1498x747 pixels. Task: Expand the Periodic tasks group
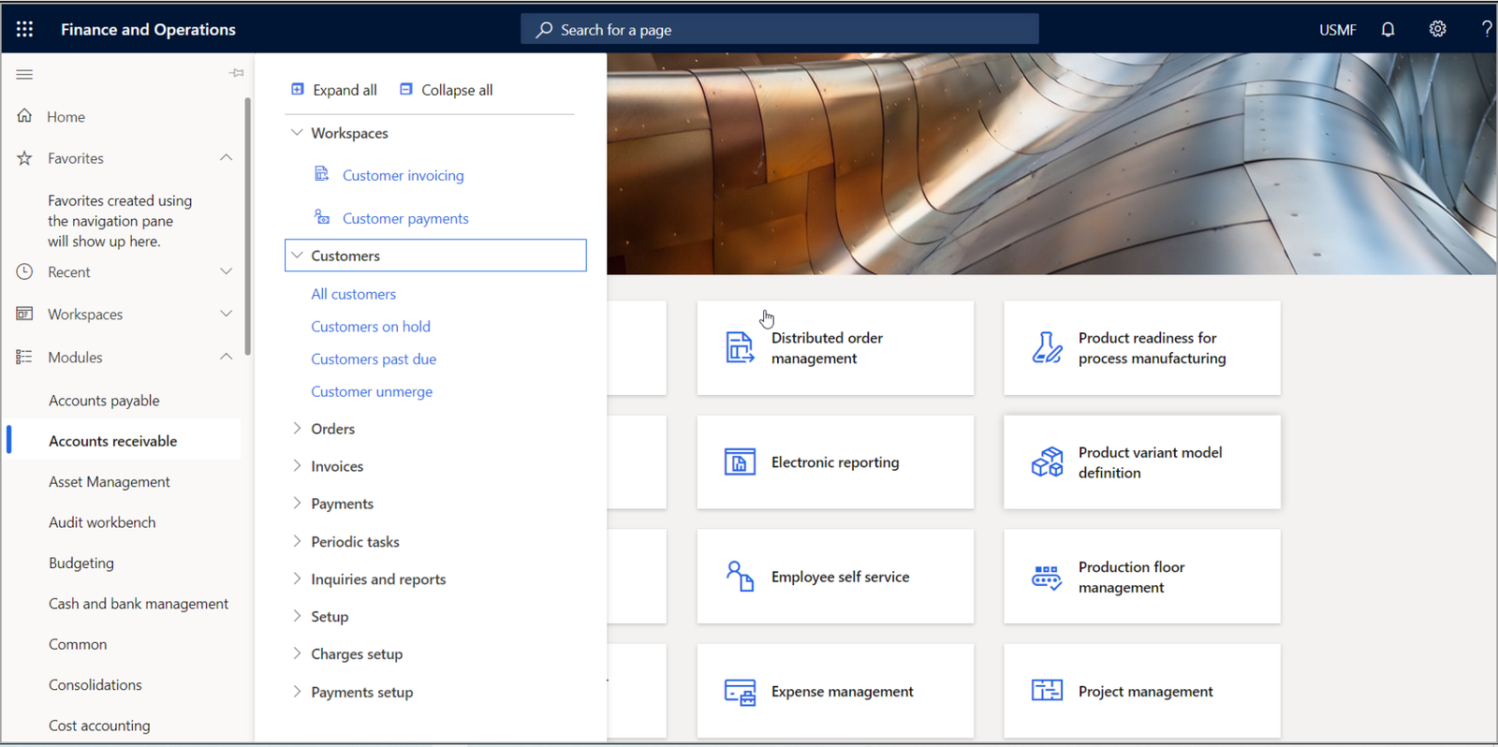297,541
